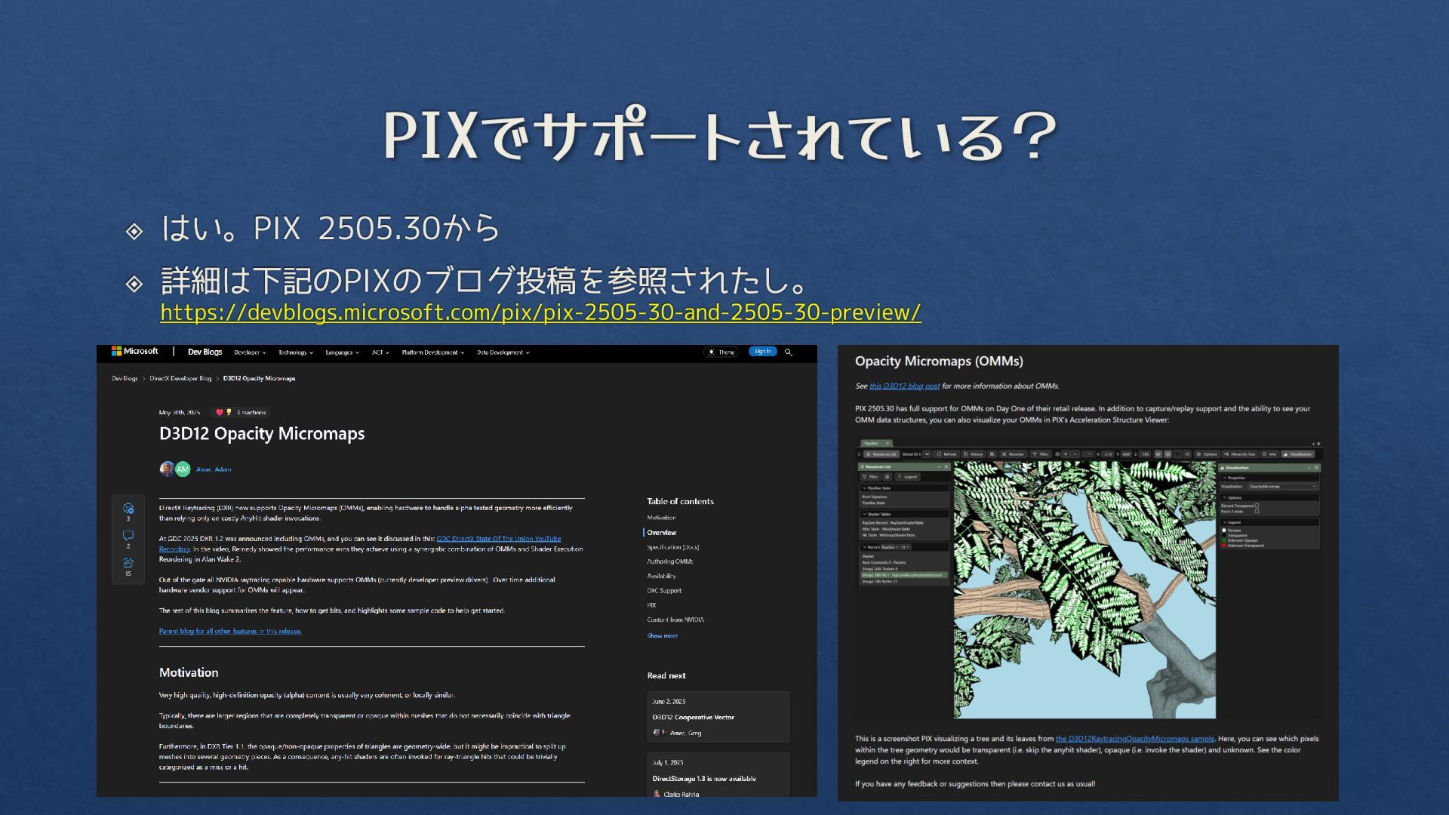This screenshot has width=1449, height=815.
Task: Select DXC Support in the table of contents
Action: coord(664,591)
